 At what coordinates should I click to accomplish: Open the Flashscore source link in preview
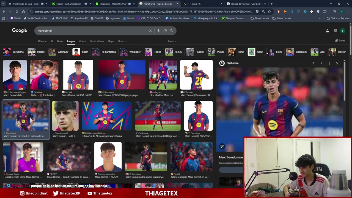point(229,63)
